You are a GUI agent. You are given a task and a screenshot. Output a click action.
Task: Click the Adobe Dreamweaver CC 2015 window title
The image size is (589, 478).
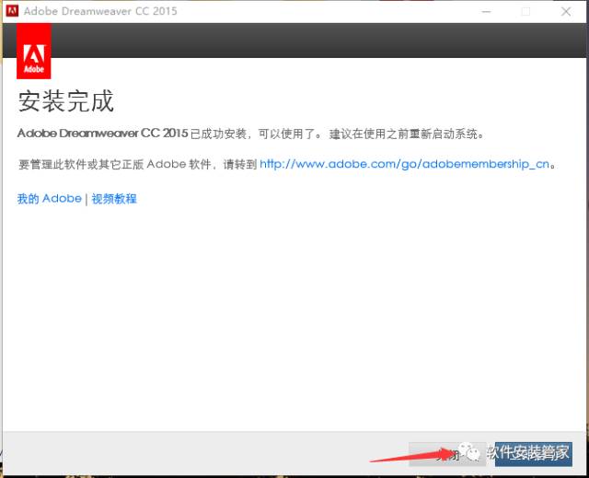[101, 11]
